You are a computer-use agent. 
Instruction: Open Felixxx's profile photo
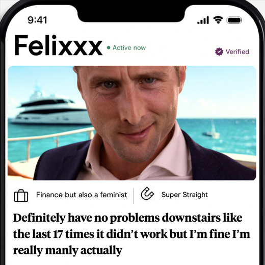[132, 123]
